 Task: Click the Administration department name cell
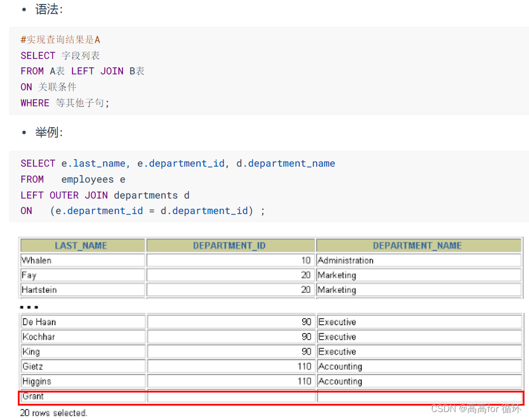(x=419, y=260)
